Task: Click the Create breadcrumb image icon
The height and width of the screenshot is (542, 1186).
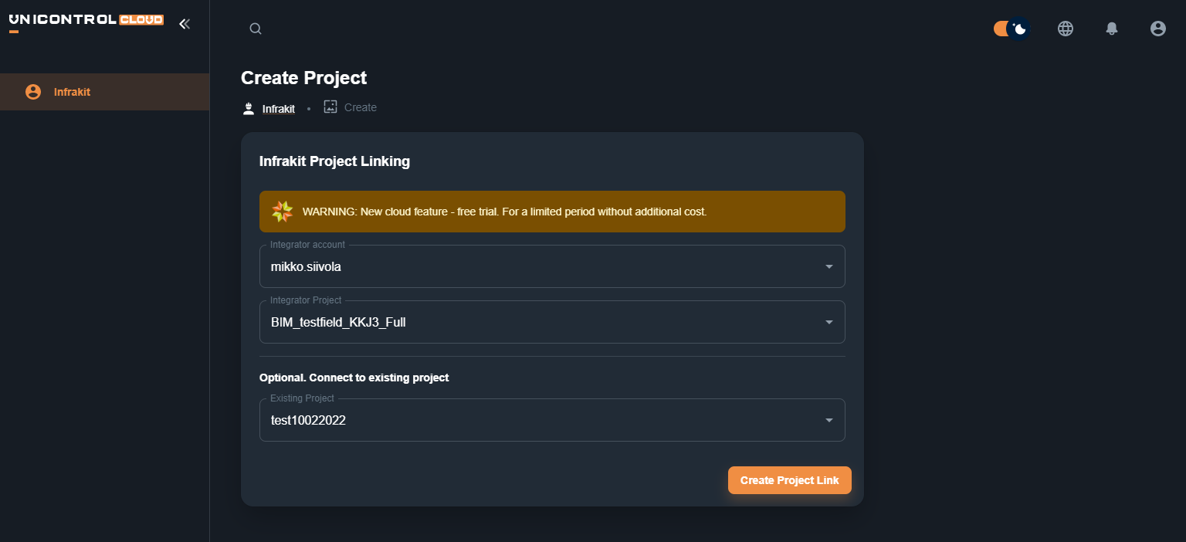Action: (x=330, y=107)
